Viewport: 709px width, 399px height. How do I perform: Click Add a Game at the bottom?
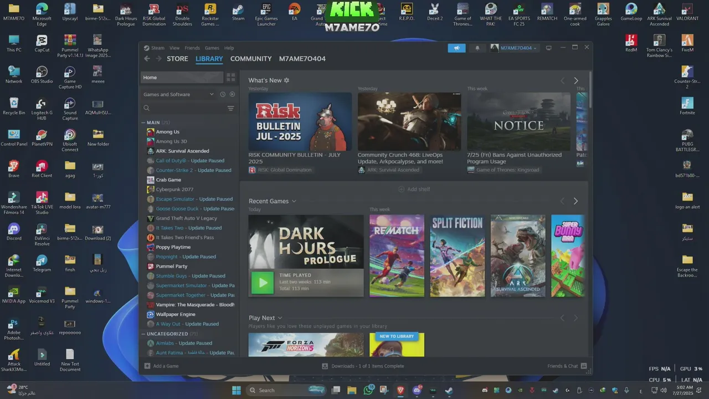point(161,366)
